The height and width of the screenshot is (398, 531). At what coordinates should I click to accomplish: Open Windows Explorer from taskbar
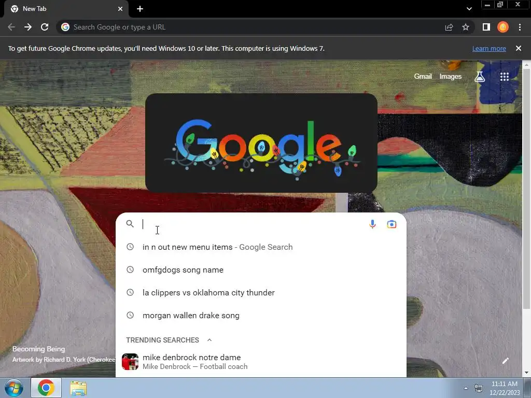click(x=78, y=388)
